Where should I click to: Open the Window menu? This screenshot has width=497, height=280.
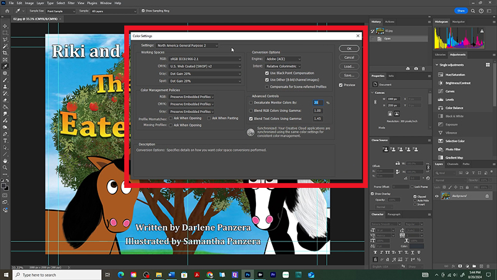pyautogui.click(x=106, y=3)
